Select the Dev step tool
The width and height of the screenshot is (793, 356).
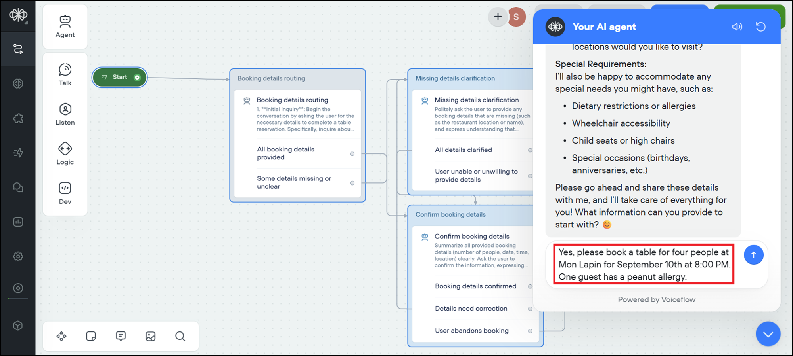pos(65,193)
